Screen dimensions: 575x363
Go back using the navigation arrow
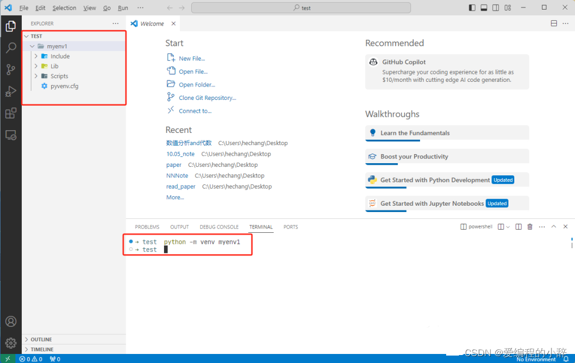tap(170, 7)
